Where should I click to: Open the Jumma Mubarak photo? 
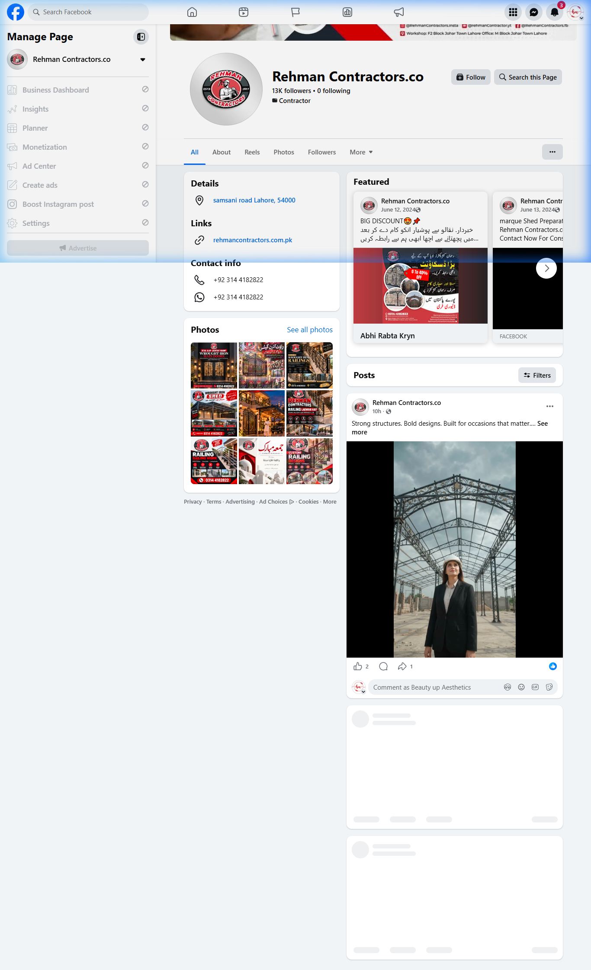coord(262,461)
